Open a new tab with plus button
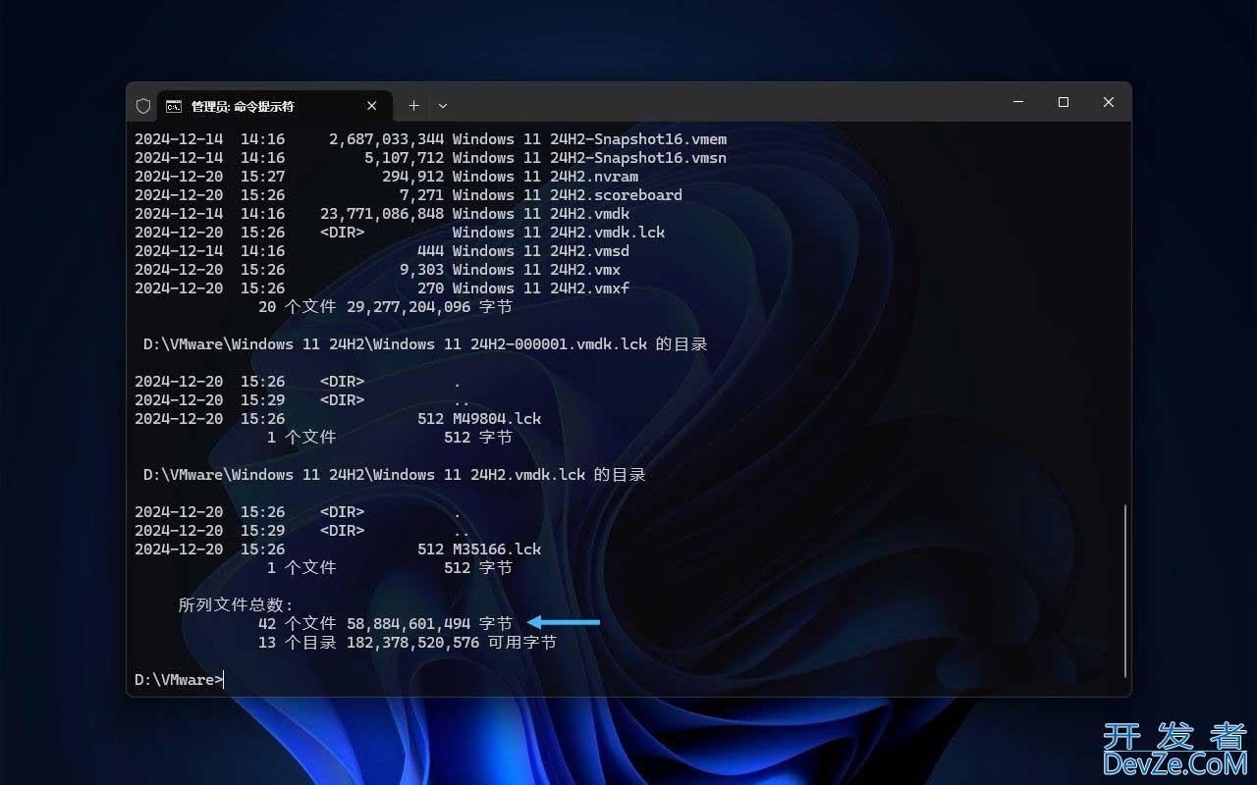Viewport: 1257px width, 785px height. coord(413,106)
